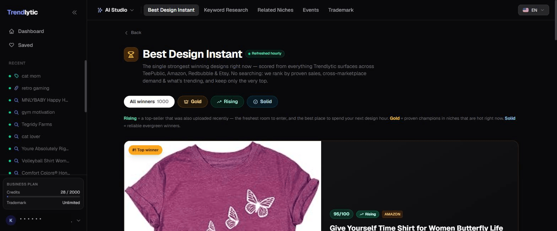Expand the user account menu chevron
557x231 pixels.
tap(79, 221)
